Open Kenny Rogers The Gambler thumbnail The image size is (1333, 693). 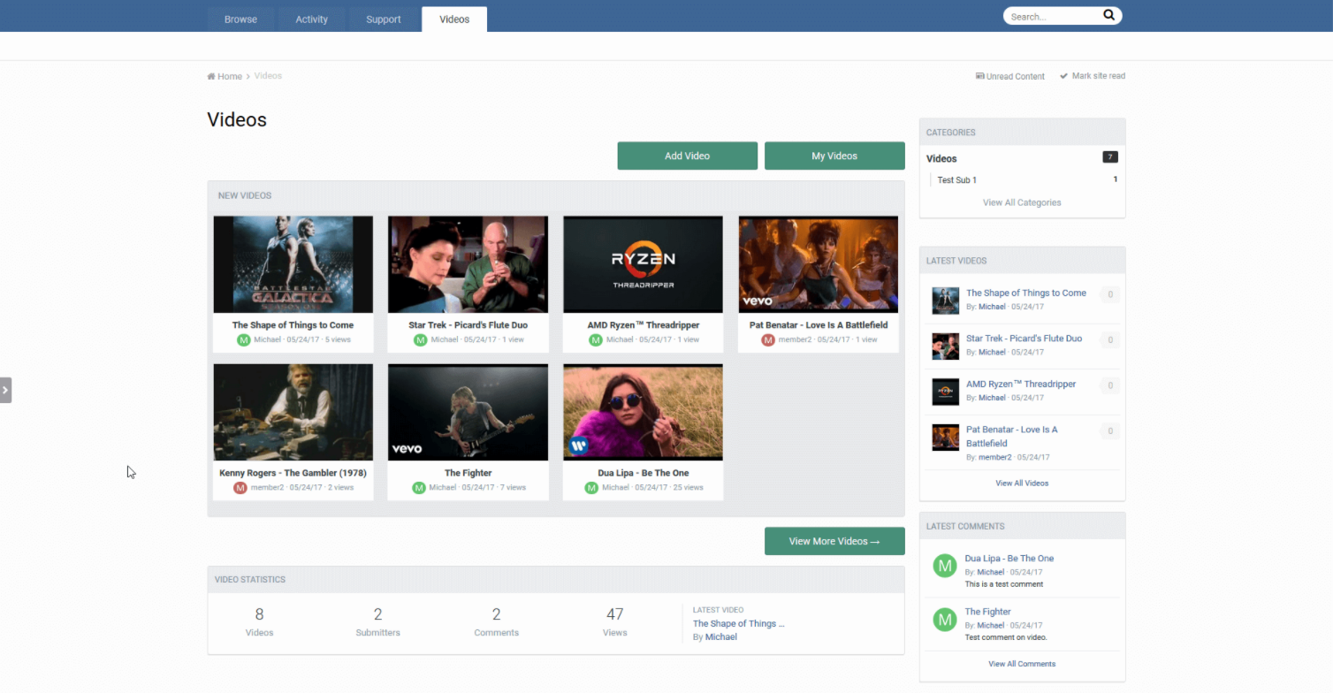(x=293, y=412)
